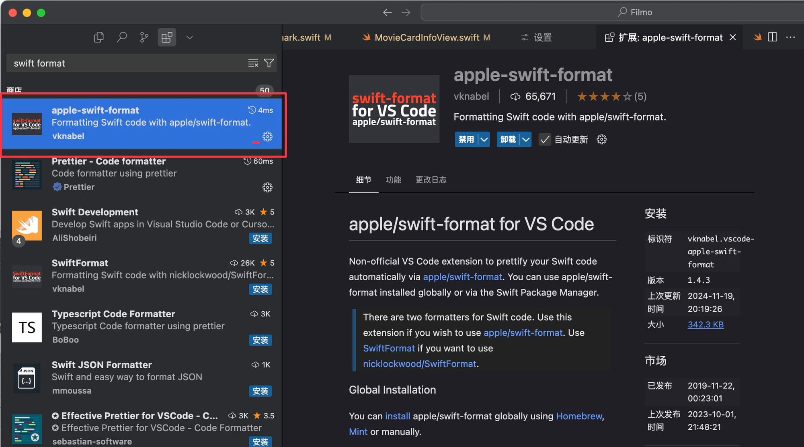The height and width of the screenshot is (447, 804).
Task: Click the extension star rating
Action: click(x=604, y=96)
